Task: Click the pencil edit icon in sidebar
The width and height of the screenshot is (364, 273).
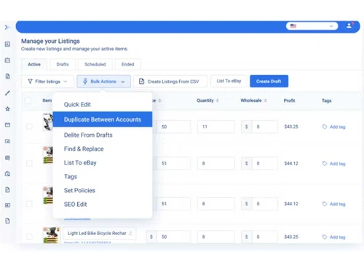Action: (x=7, y=92)
